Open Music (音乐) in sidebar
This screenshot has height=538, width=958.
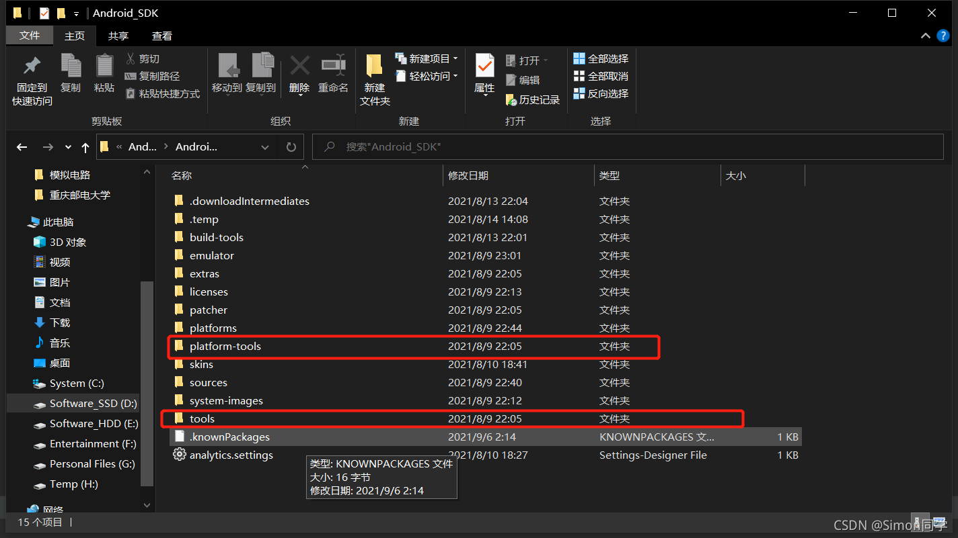pyautogui.click(x=60, y=343)
